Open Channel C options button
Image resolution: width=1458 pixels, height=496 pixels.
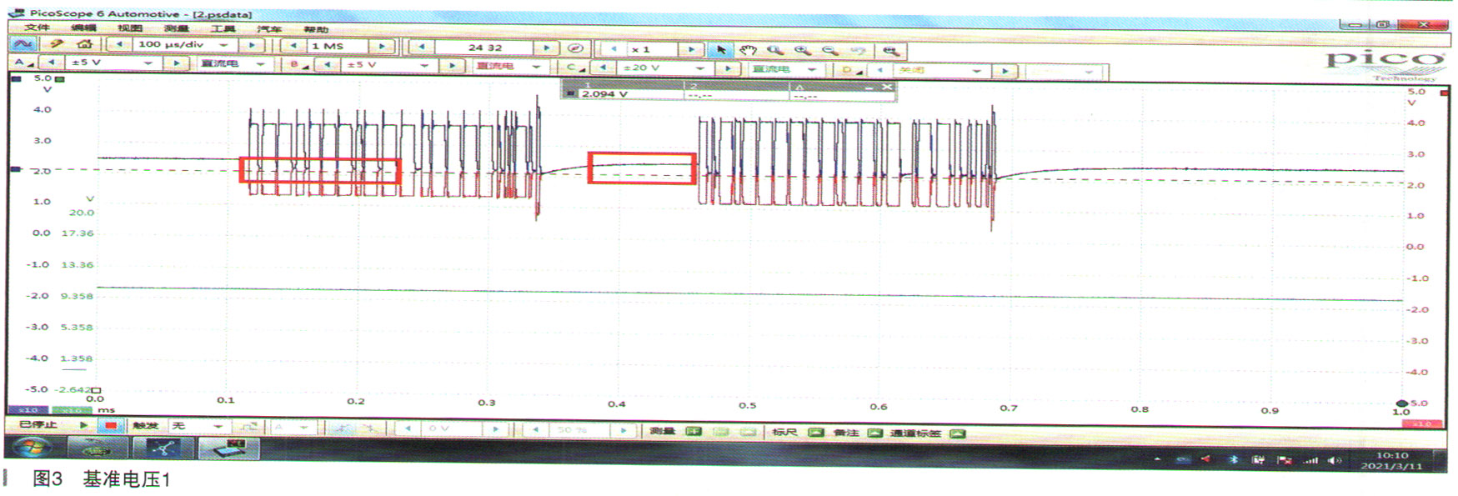coord(574,68)
